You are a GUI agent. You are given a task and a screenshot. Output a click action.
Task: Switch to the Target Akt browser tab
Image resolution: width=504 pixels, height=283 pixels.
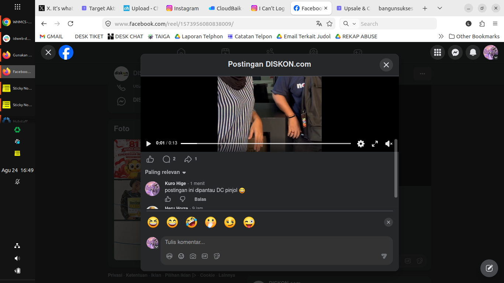coord(99,8)
